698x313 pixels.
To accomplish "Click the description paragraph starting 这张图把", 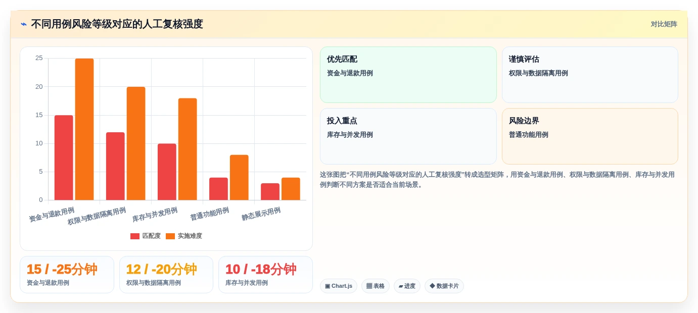I will click(497, 180).
